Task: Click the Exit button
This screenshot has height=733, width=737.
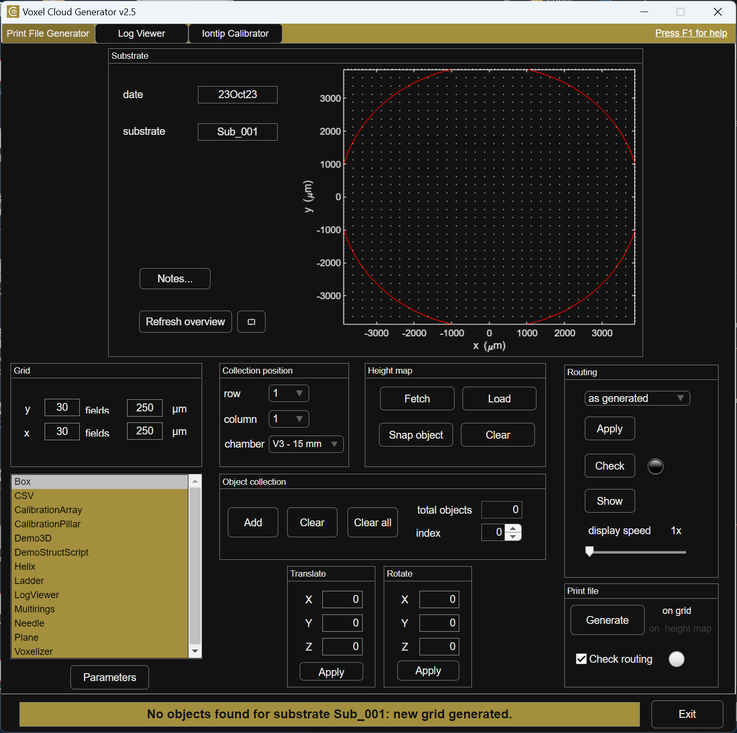Action: pyautogui.click(x=687, y=714)
